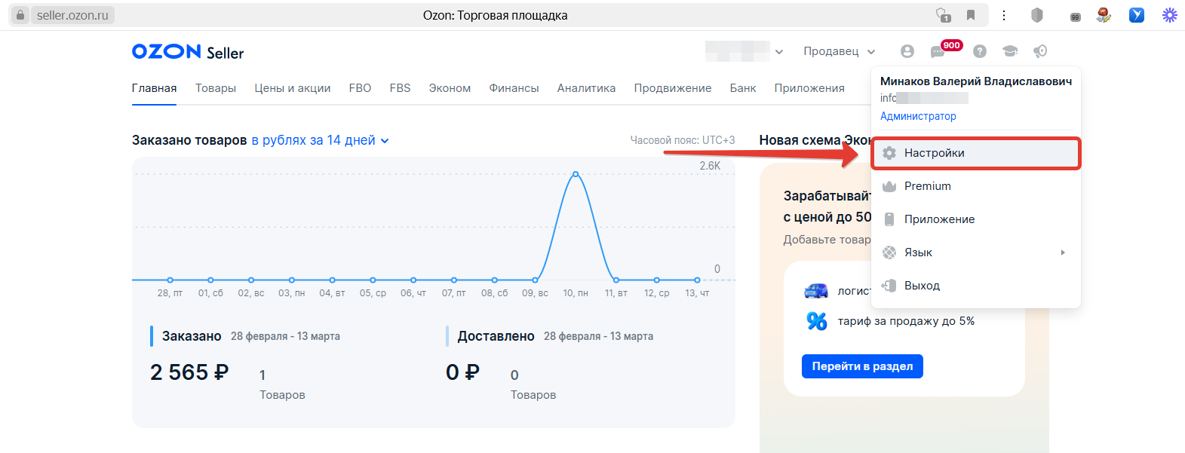
Task: Click the Часовой пояс: UTC+3 label
Action: 683,140
